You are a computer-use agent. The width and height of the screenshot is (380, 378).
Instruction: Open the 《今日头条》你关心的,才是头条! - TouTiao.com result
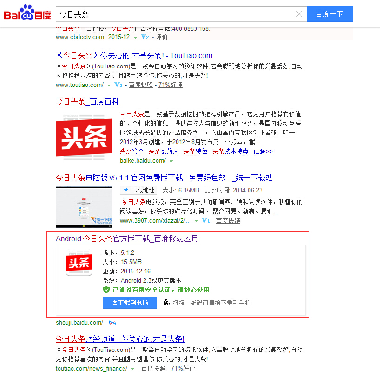134,55
